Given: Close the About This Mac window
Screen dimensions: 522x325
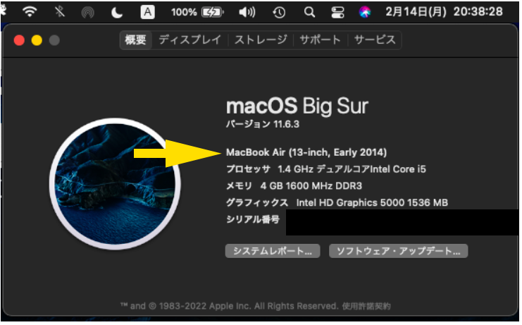Looking at the screenshot, I should click(19, 40).
